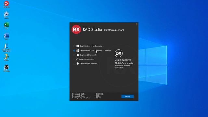Click the 'Download-Dauer' label
The height and width of the screenshot is (117, 208).
pos(79,96)
